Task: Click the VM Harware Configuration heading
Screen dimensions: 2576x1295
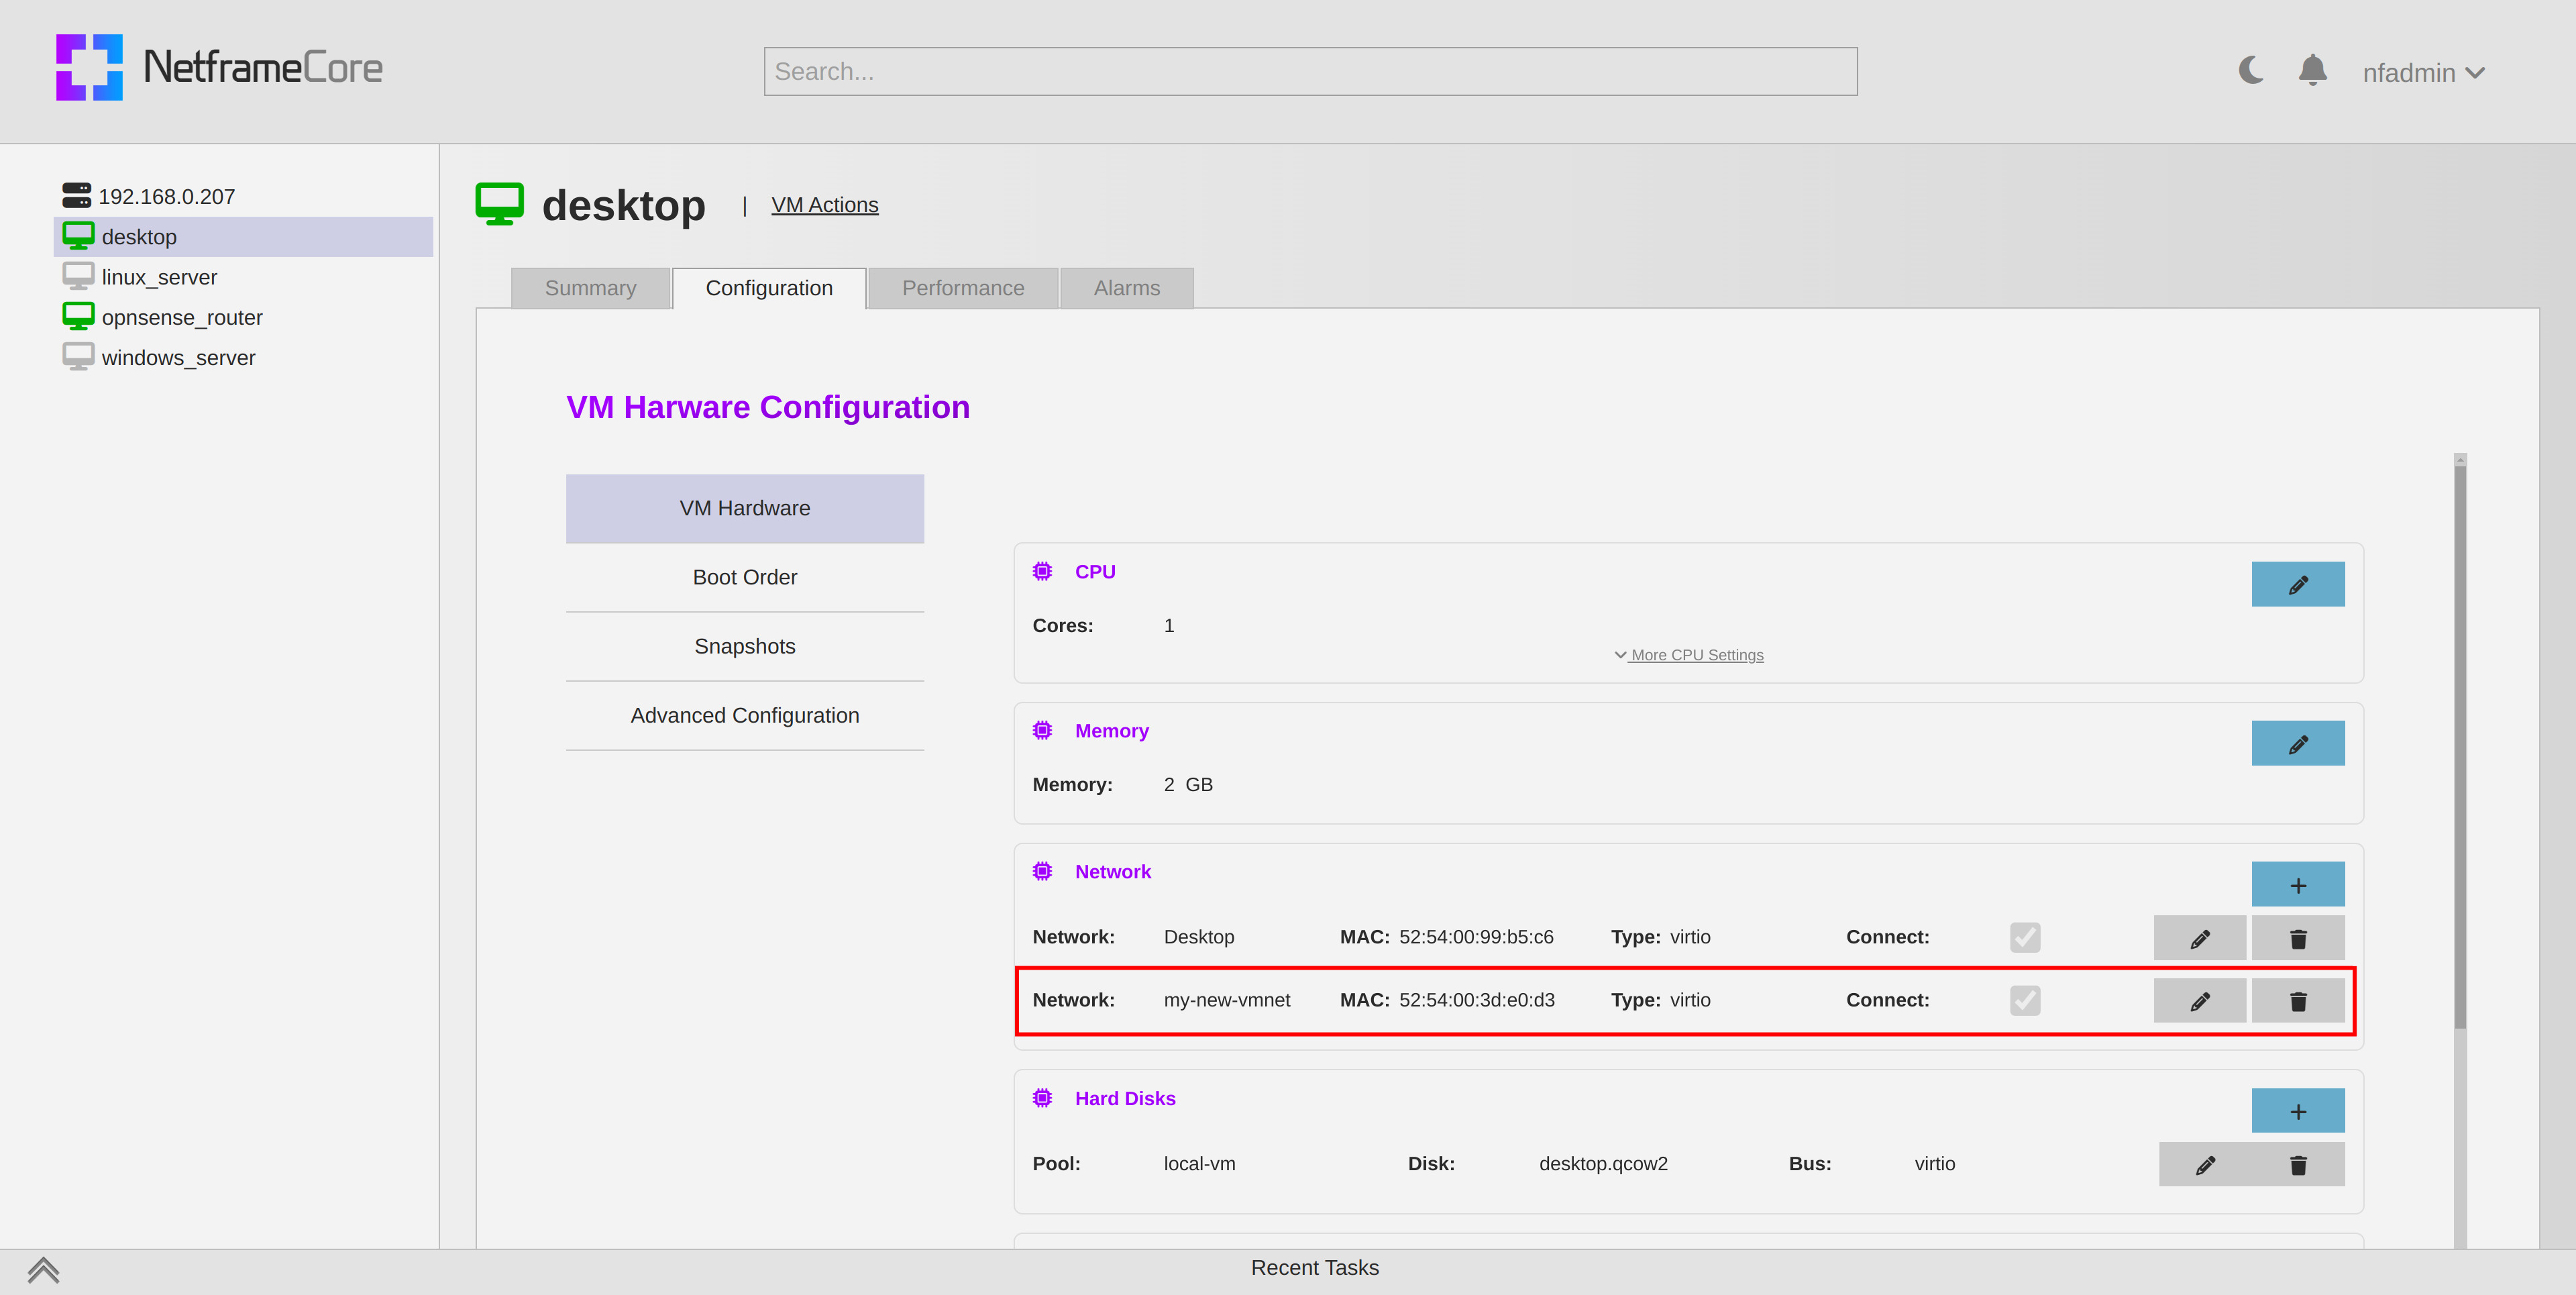Action: 768,407
